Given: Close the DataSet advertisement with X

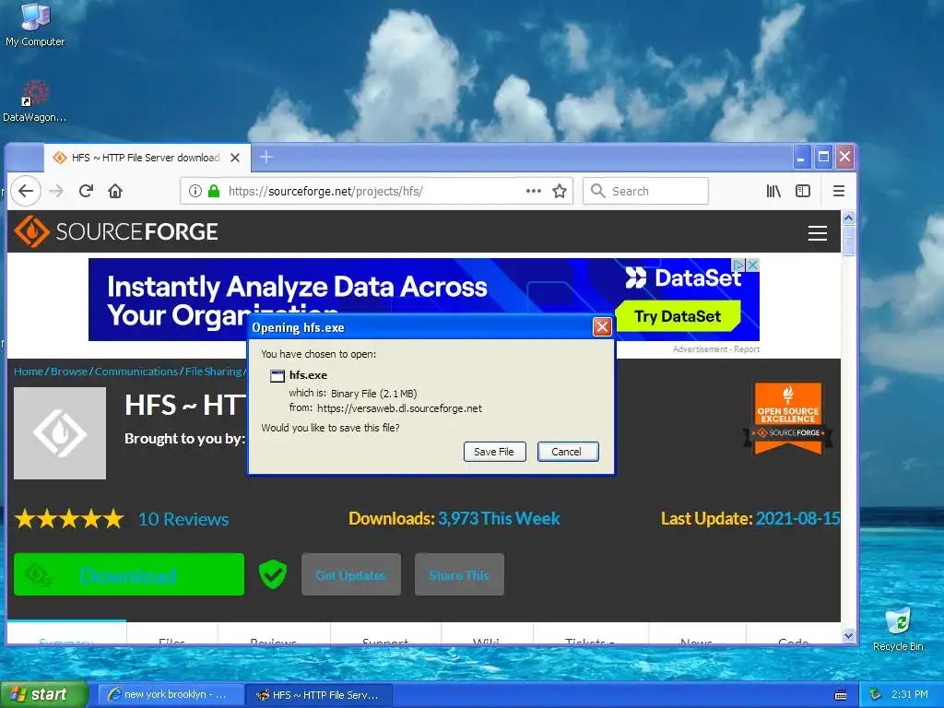Looking at the screenshot, I should [x=752, y=265].
